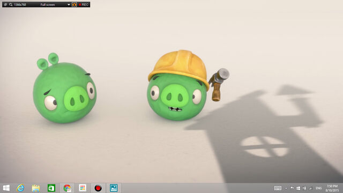Open the Photos app on the taskbar
Image resolution: width=343 pixels, height=193 pixels.
[x=114, y=188]
